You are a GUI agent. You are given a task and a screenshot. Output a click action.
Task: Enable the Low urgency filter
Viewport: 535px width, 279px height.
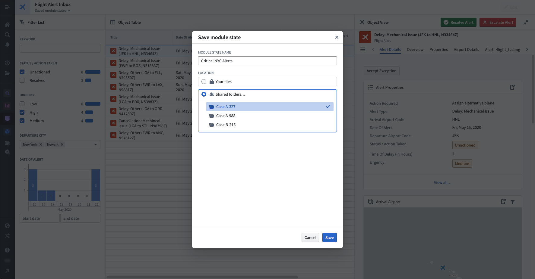pyautogui.click(x=22, y=104)
